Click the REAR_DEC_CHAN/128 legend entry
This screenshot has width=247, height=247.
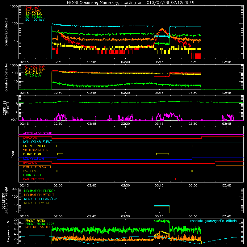click(41, 199)
